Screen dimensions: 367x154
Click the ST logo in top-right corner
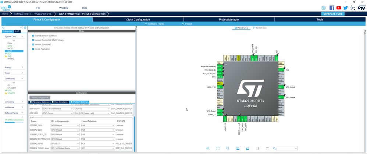361,8
